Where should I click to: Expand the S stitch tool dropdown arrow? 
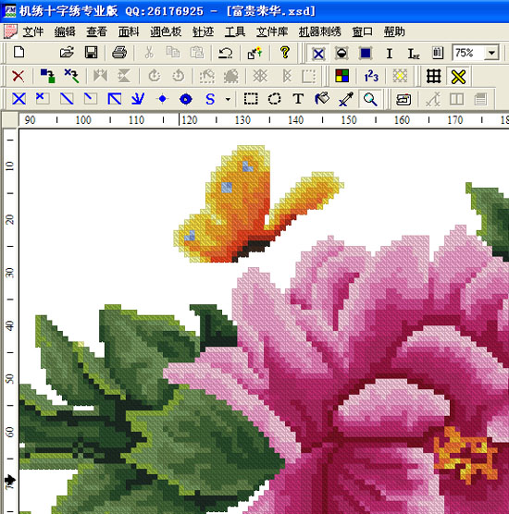[228, 99]
